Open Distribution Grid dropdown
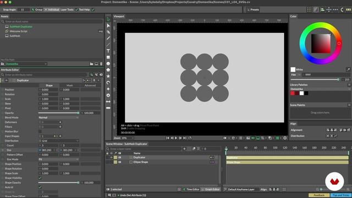The height and width of the screenshot is (198, 352). tap(58, 141)
